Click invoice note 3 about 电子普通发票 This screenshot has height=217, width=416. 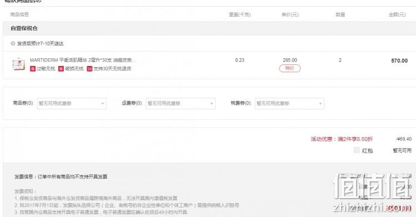(101, 212)
